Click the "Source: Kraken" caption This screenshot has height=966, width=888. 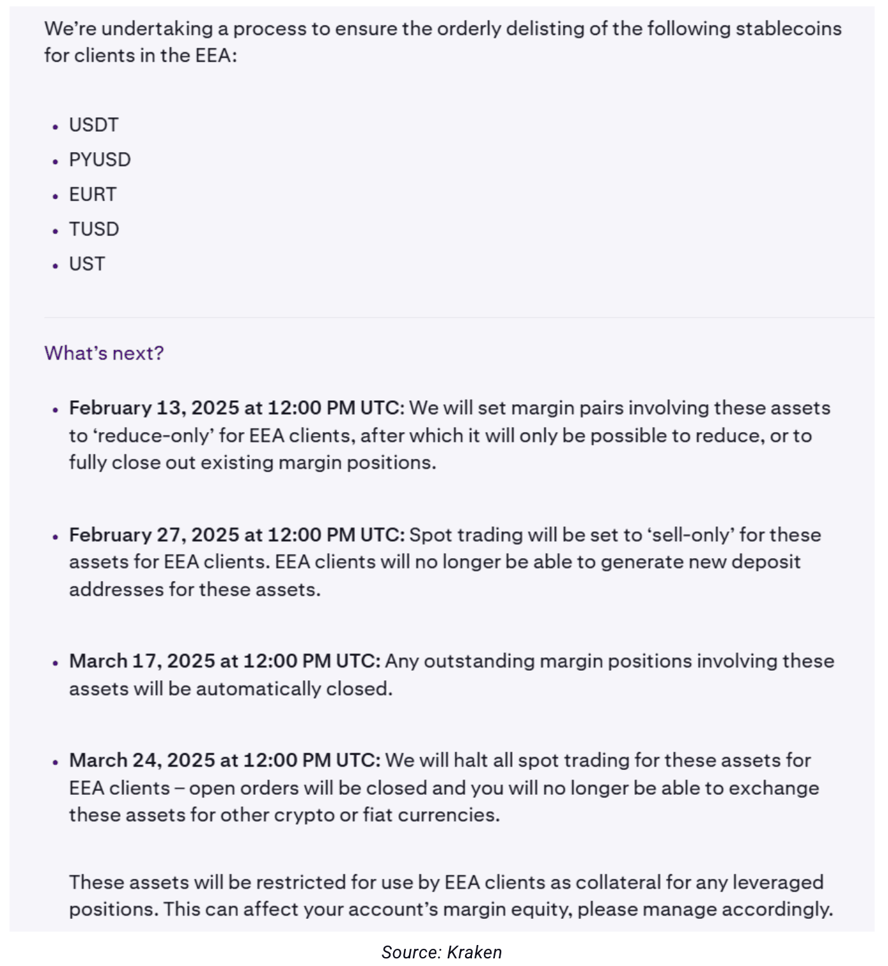tap(441, 952)
